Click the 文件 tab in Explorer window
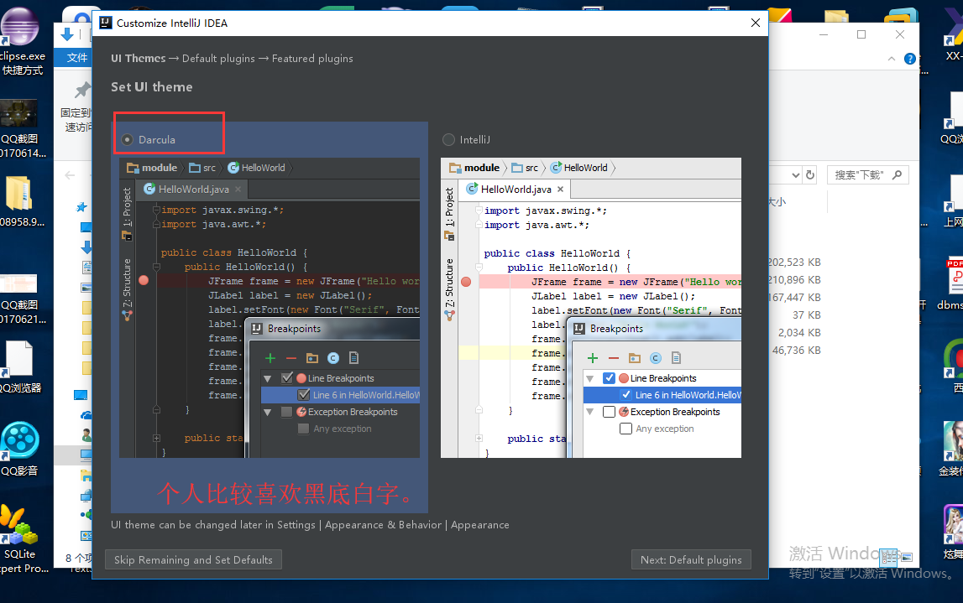Image resolution: width=963 pixels, height=603 pixels. tap(77, 57)
